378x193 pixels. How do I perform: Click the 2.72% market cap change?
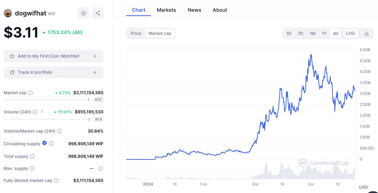[63, 93]
